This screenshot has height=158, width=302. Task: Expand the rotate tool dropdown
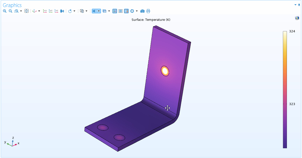pyautogui.click(x=74, y=11)
